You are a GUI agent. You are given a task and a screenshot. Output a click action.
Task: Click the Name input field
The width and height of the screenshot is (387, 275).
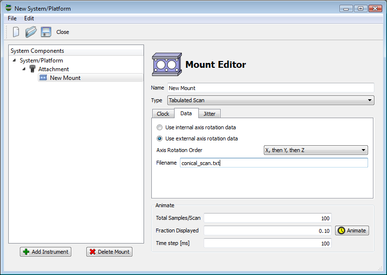coord(271,88)
